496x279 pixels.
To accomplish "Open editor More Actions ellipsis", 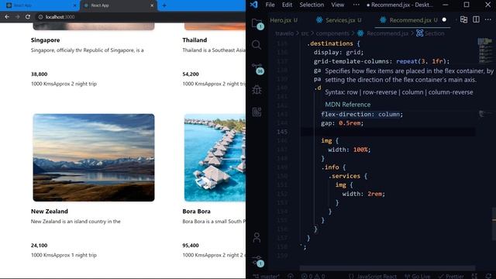I will click(488, 19).
